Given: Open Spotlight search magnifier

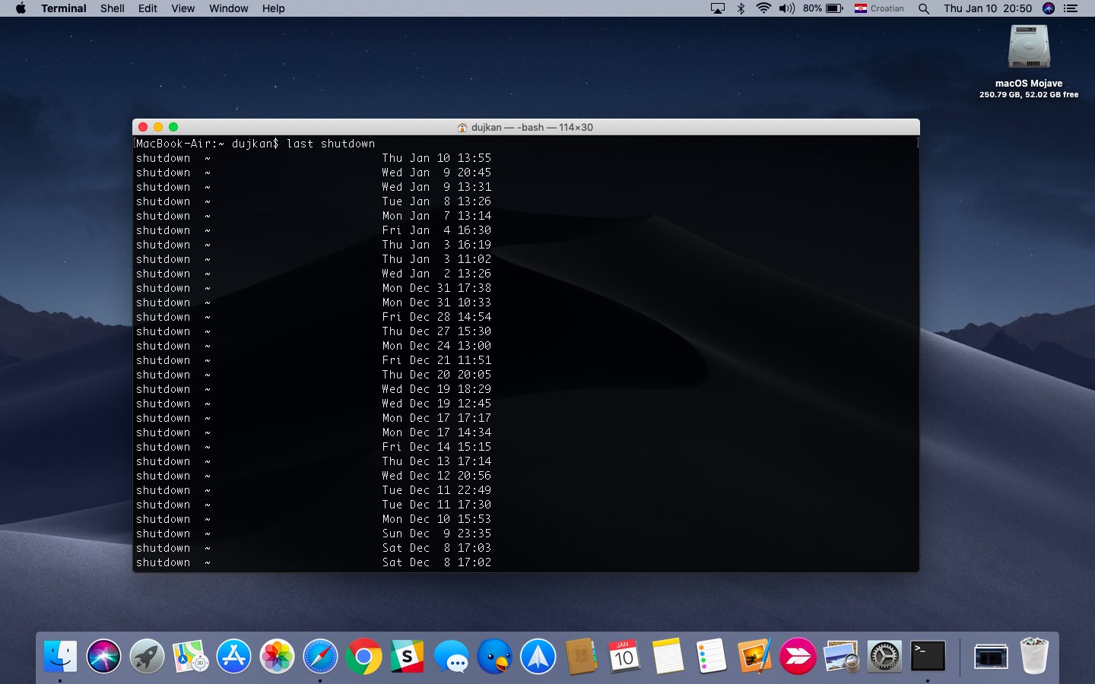Looking at the screenshot, I should 924,8.
